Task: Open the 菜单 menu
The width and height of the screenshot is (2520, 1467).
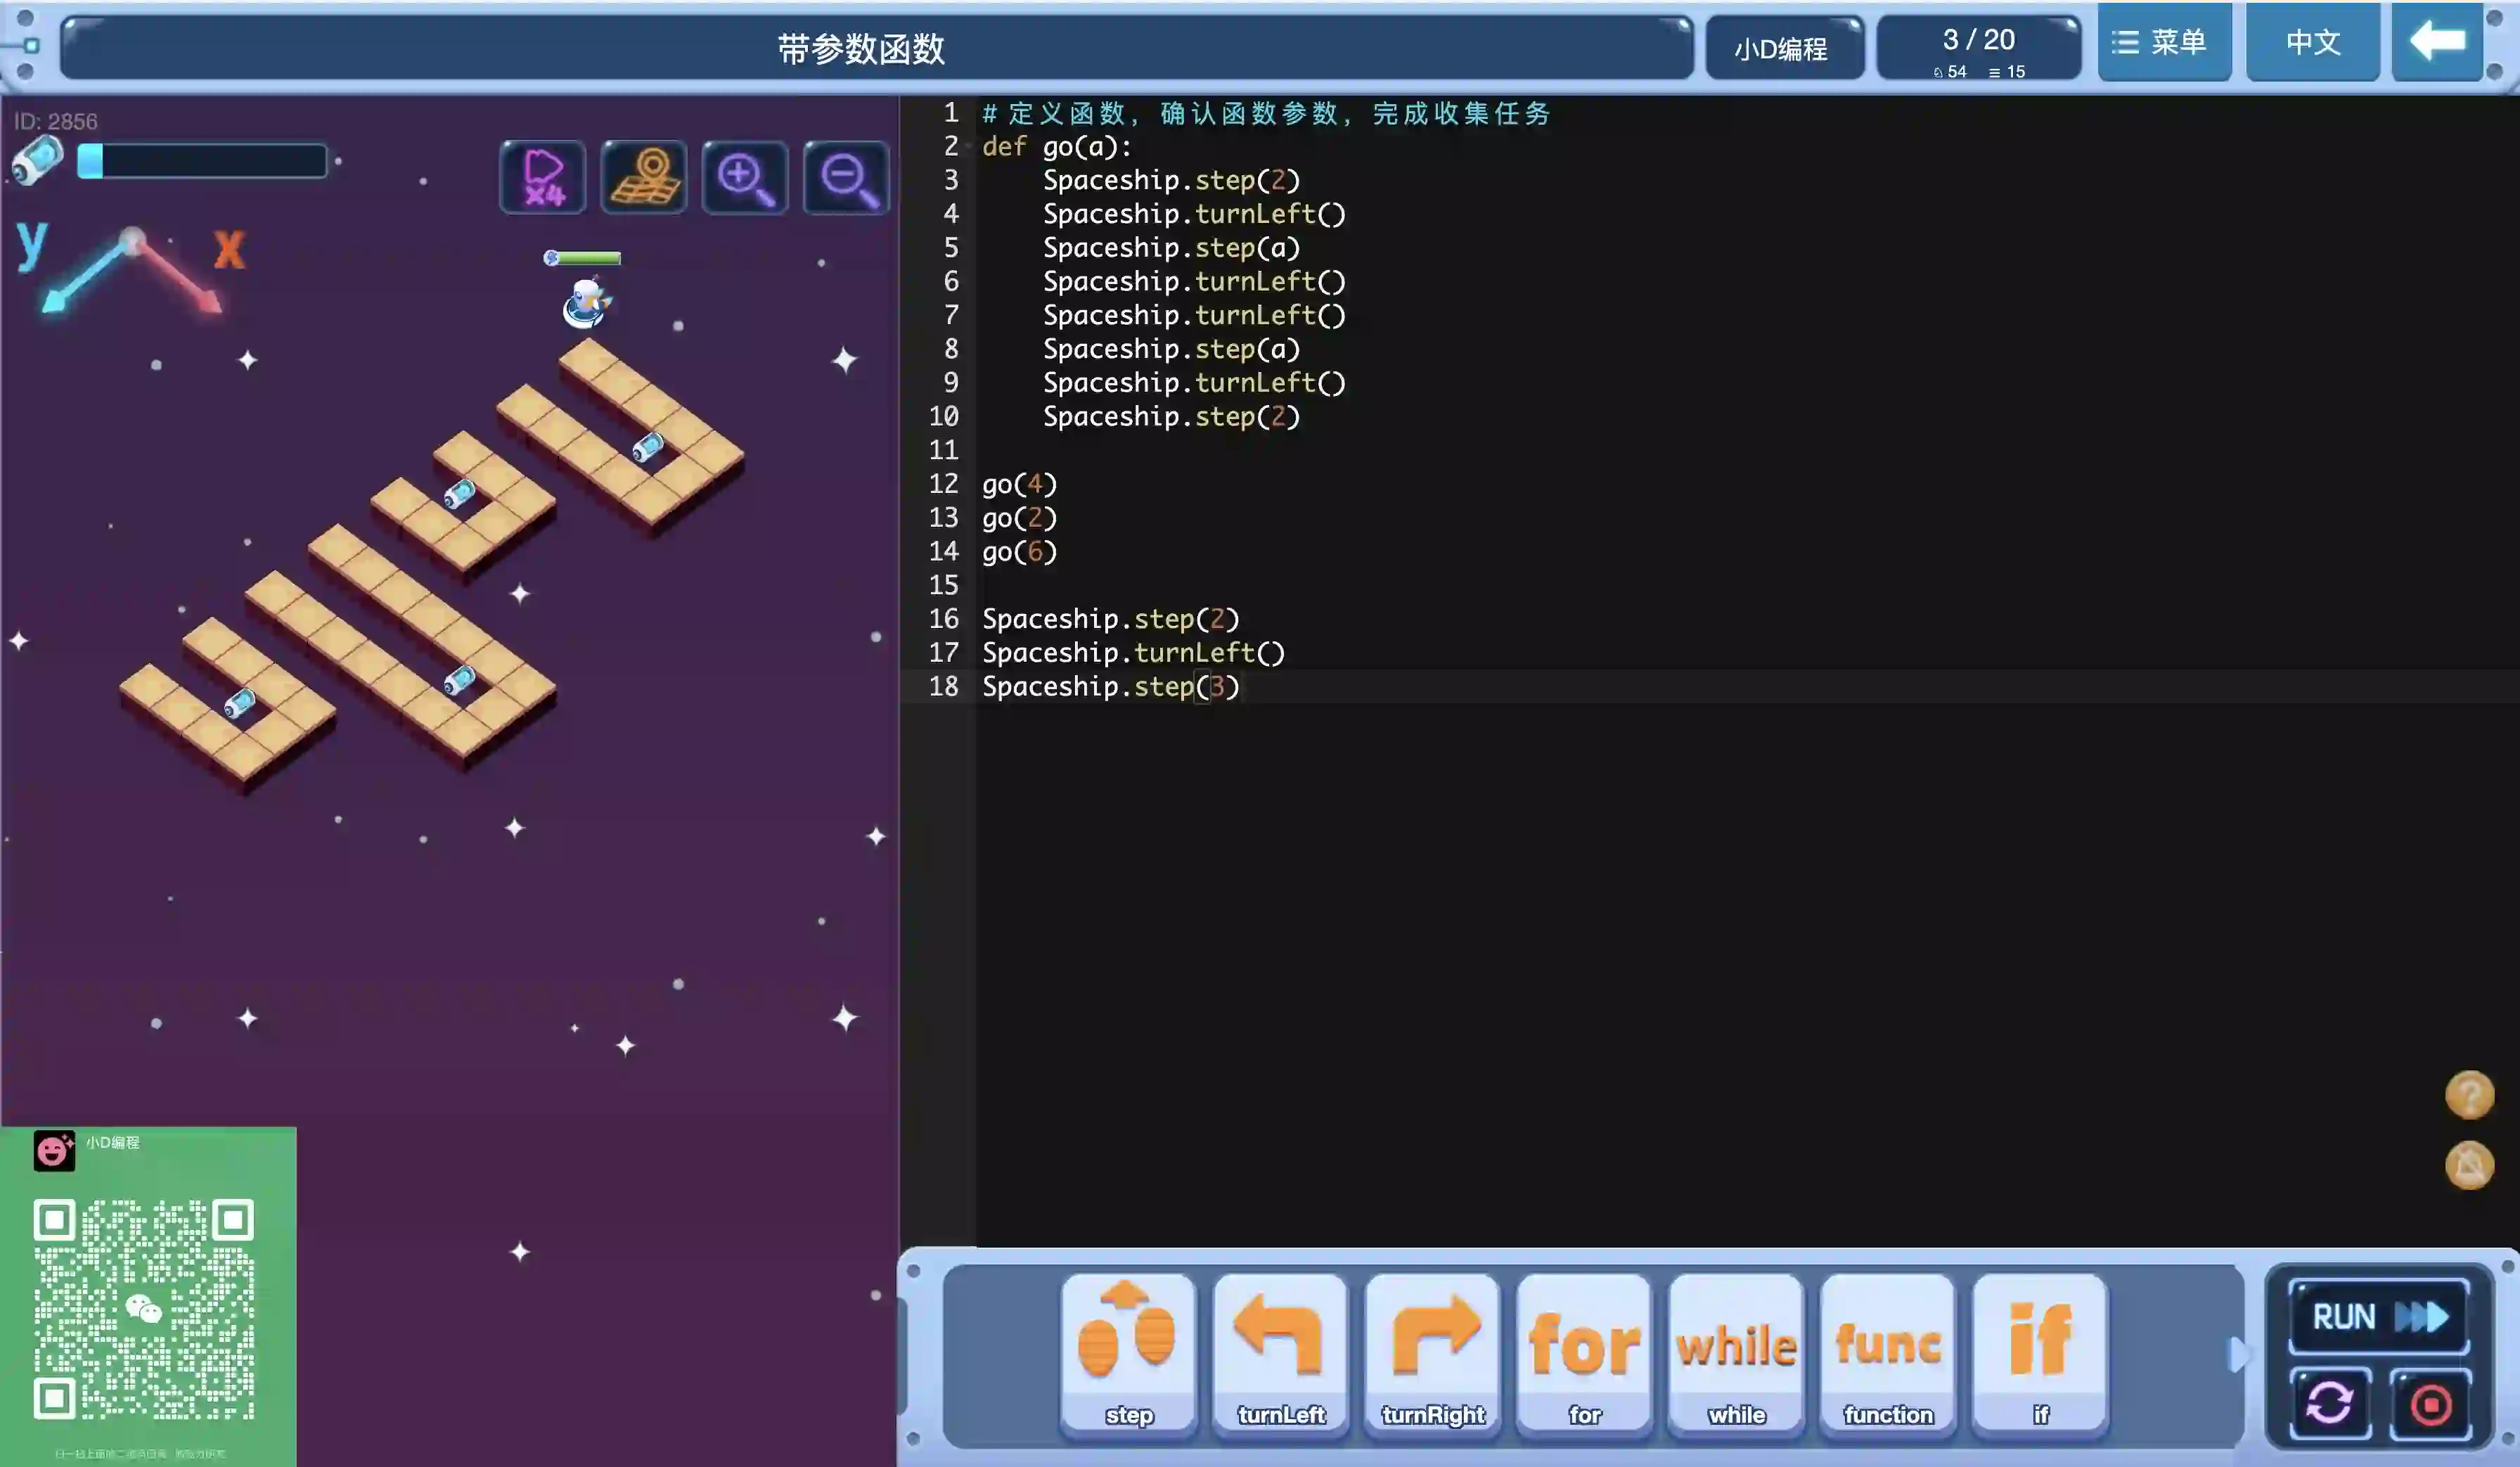Action: pyautogui.click(x=2164, y=42)
